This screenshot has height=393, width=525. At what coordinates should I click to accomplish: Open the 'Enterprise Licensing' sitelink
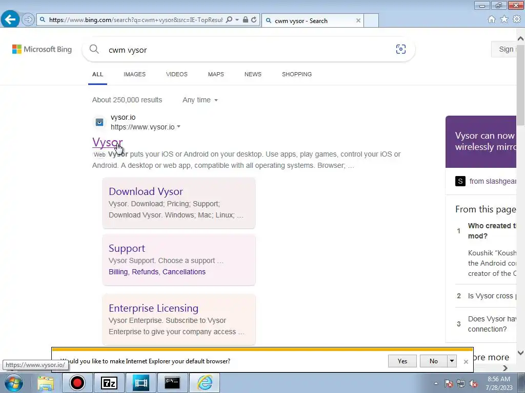153,308
